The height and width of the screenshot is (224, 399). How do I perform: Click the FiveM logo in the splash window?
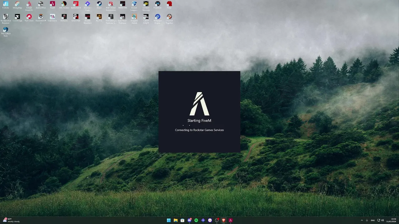point(199,104)
